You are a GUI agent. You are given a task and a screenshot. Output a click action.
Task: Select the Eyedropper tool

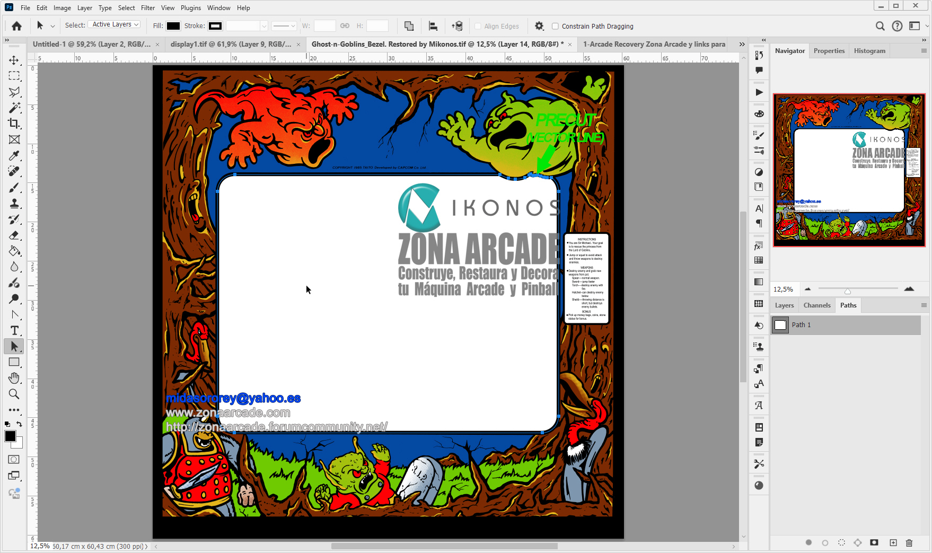click(x=14, y=155)
